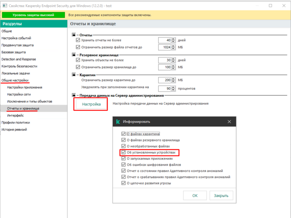Screen dimensions: 291x218
Task: Open the Локальные задачи section
Action: point(16,74)
